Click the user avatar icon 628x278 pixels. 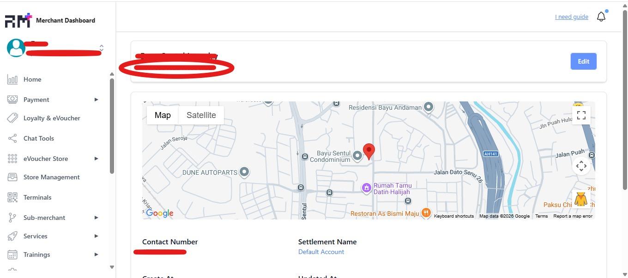(16, 48)
